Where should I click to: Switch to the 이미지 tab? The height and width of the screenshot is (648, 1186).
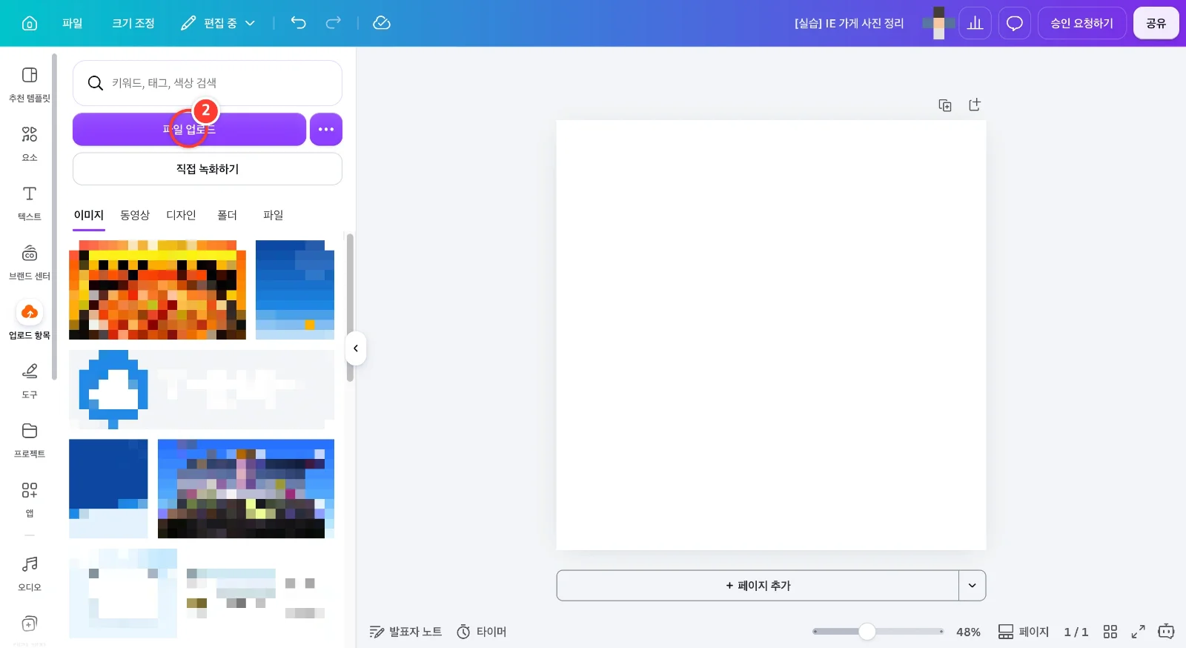pyautogui.click(x=89, y=215)
